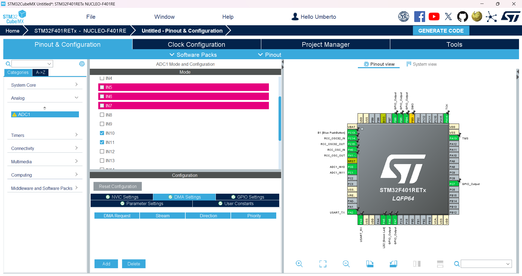Screen dimensions: 522x276
Task: Open the wiki globe icon
Action: click(477, 17)
